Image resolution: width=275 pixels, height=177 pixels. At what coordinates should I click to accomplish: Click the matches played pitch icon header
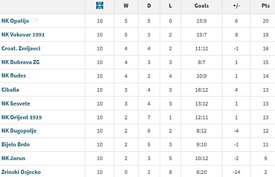(x=99, y=6)
